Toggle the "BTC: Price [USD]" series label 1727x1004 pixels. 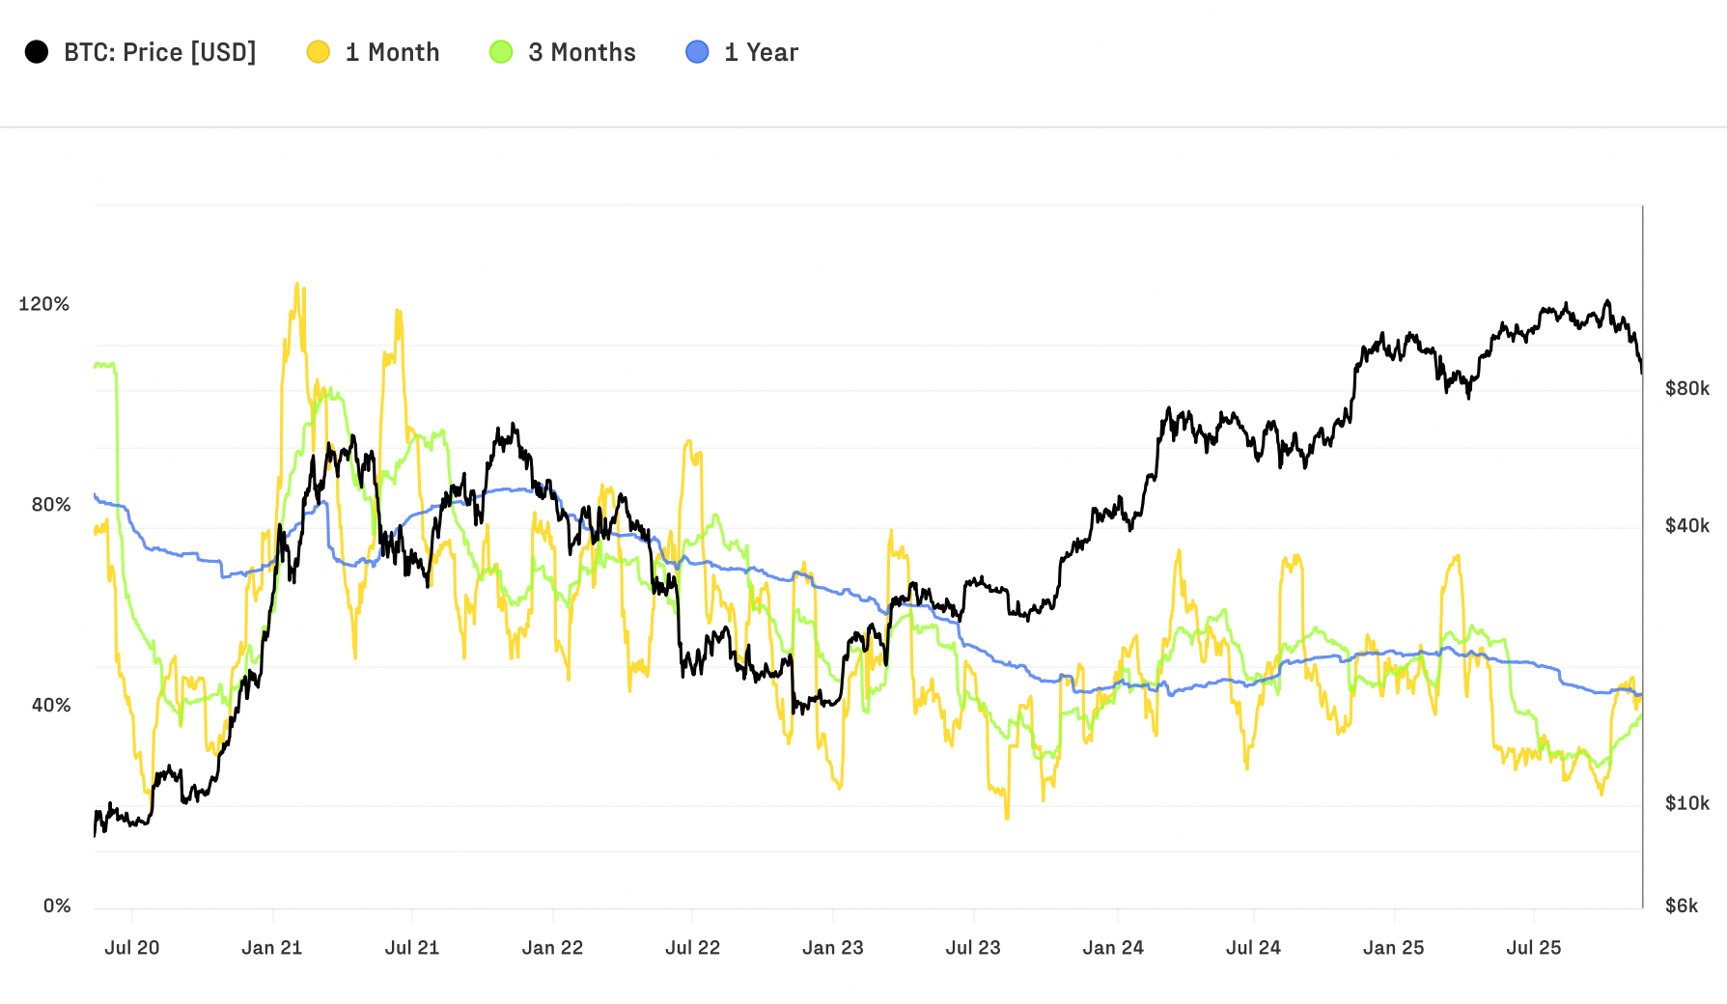160,52
